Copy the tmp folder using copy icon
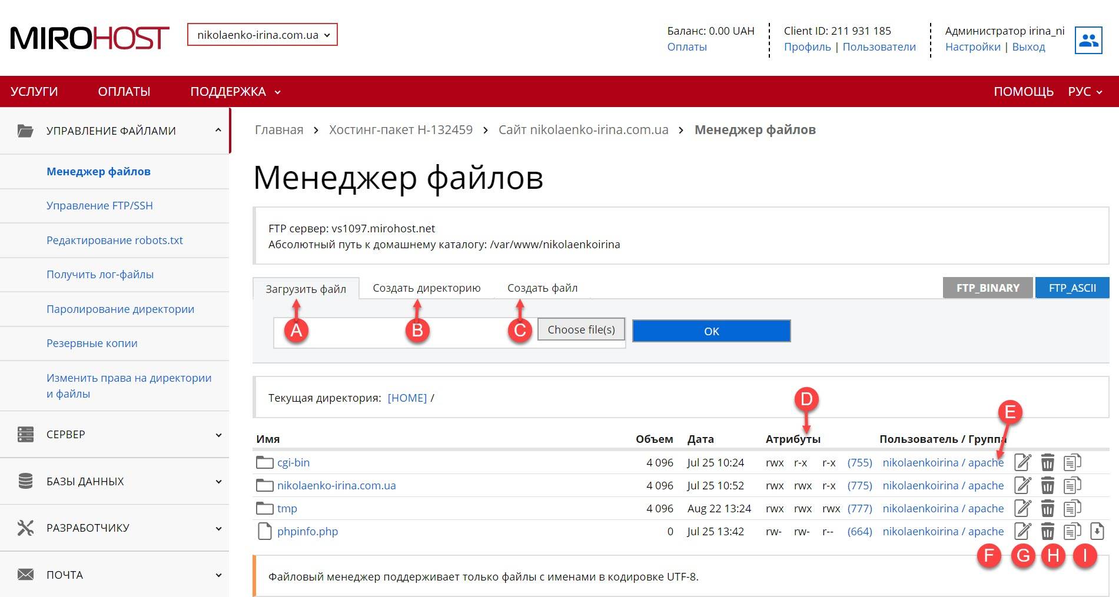 [1072, 508]
